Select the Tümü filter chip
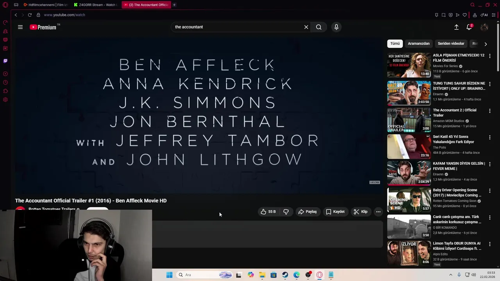Image resolution: width=500 pixels, height=281 pixels. point(395,44)
